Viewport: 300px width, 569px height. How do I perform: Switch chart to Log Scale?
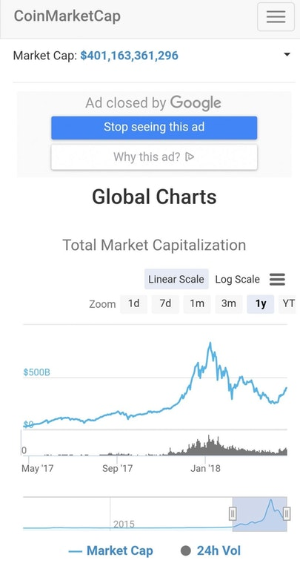click(237, 279)
